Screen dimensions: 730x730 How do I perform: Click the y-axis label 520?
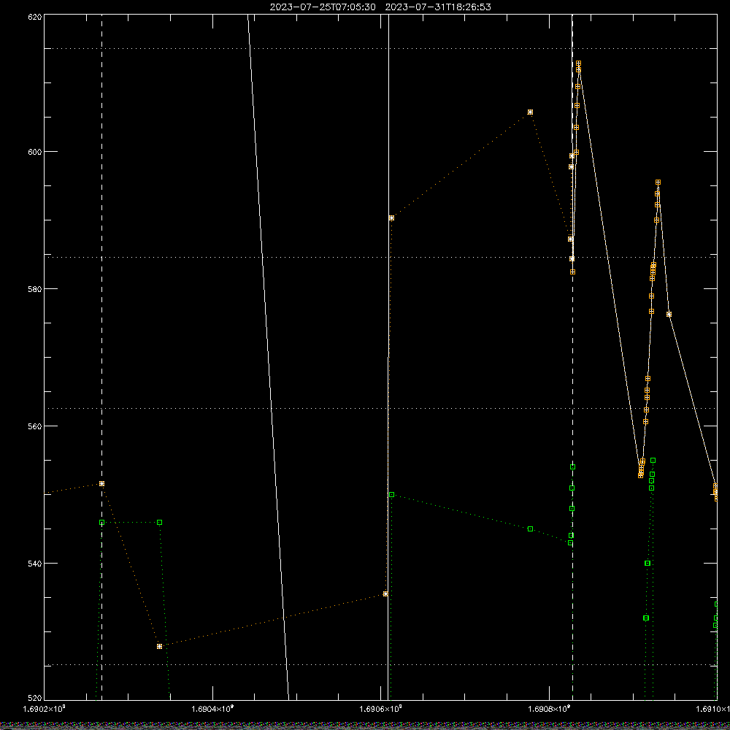pos(35,698)
